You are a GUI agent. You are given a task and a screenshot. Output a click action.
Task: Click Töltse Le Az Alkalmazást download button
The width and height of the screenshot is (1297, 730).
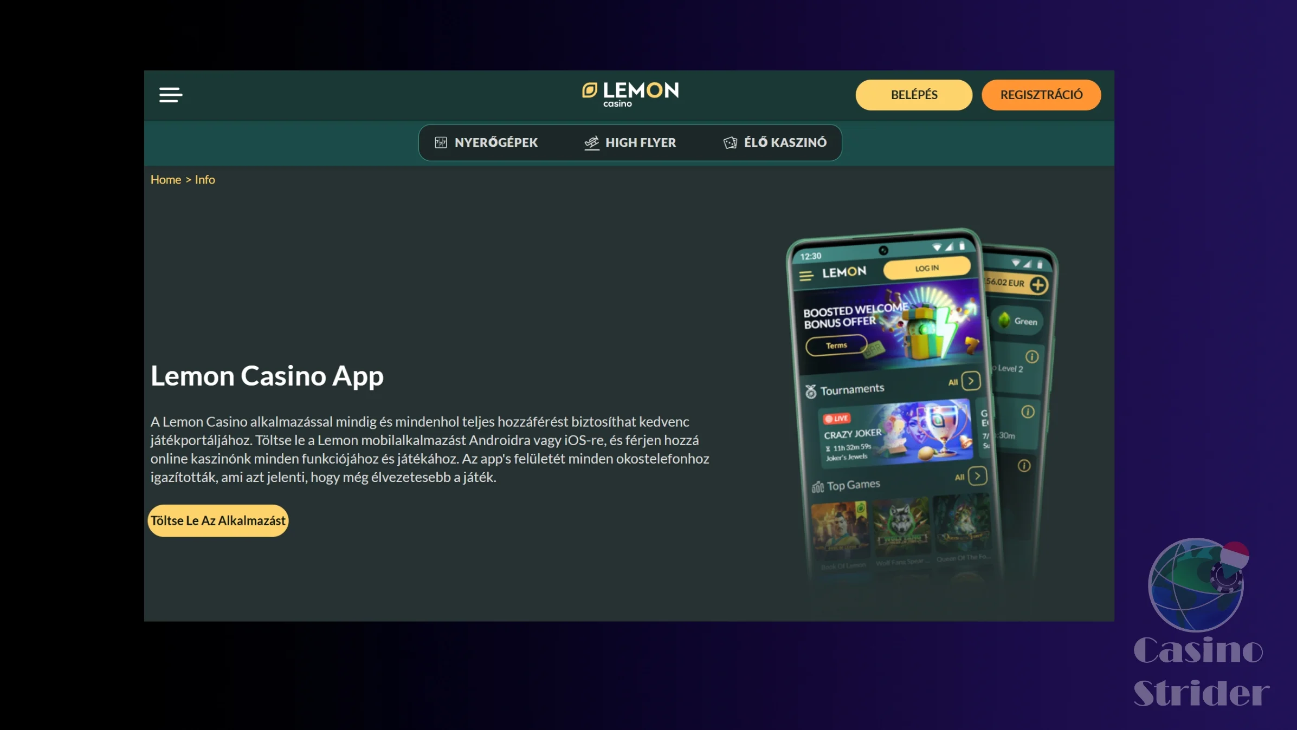pos(218,520)
